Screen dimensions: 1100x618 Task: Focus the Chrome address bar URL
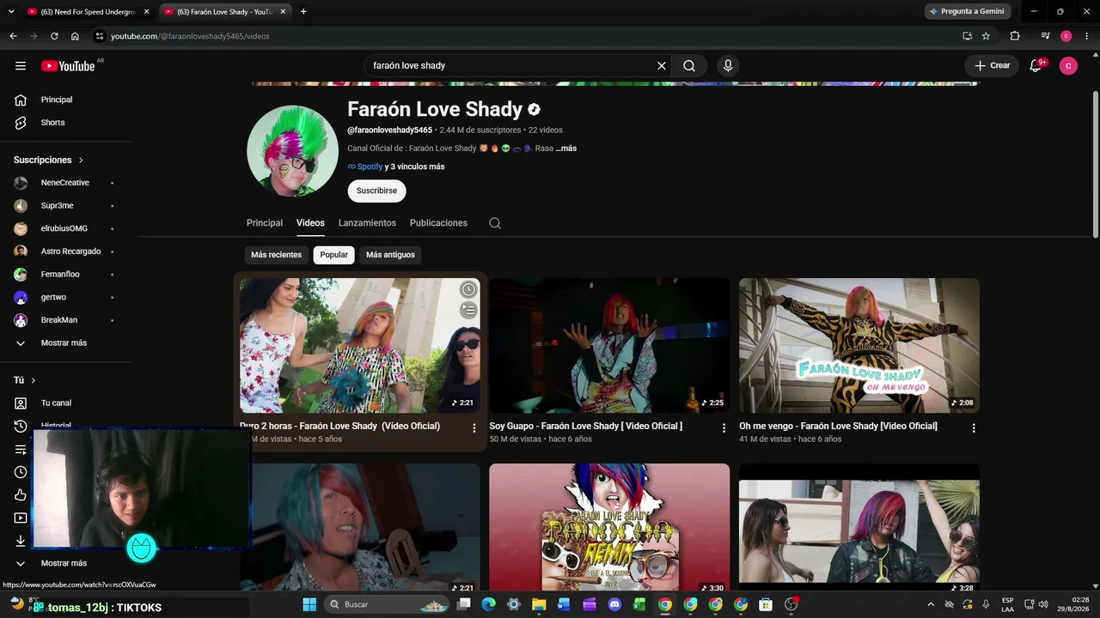pos(190,36)
